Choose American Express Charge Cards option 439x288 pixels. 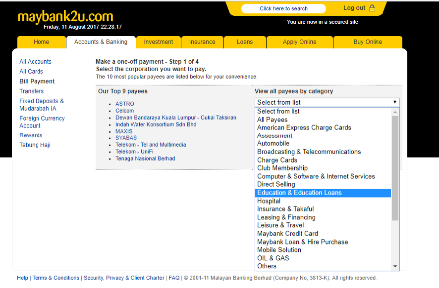(x=323, y=127)
